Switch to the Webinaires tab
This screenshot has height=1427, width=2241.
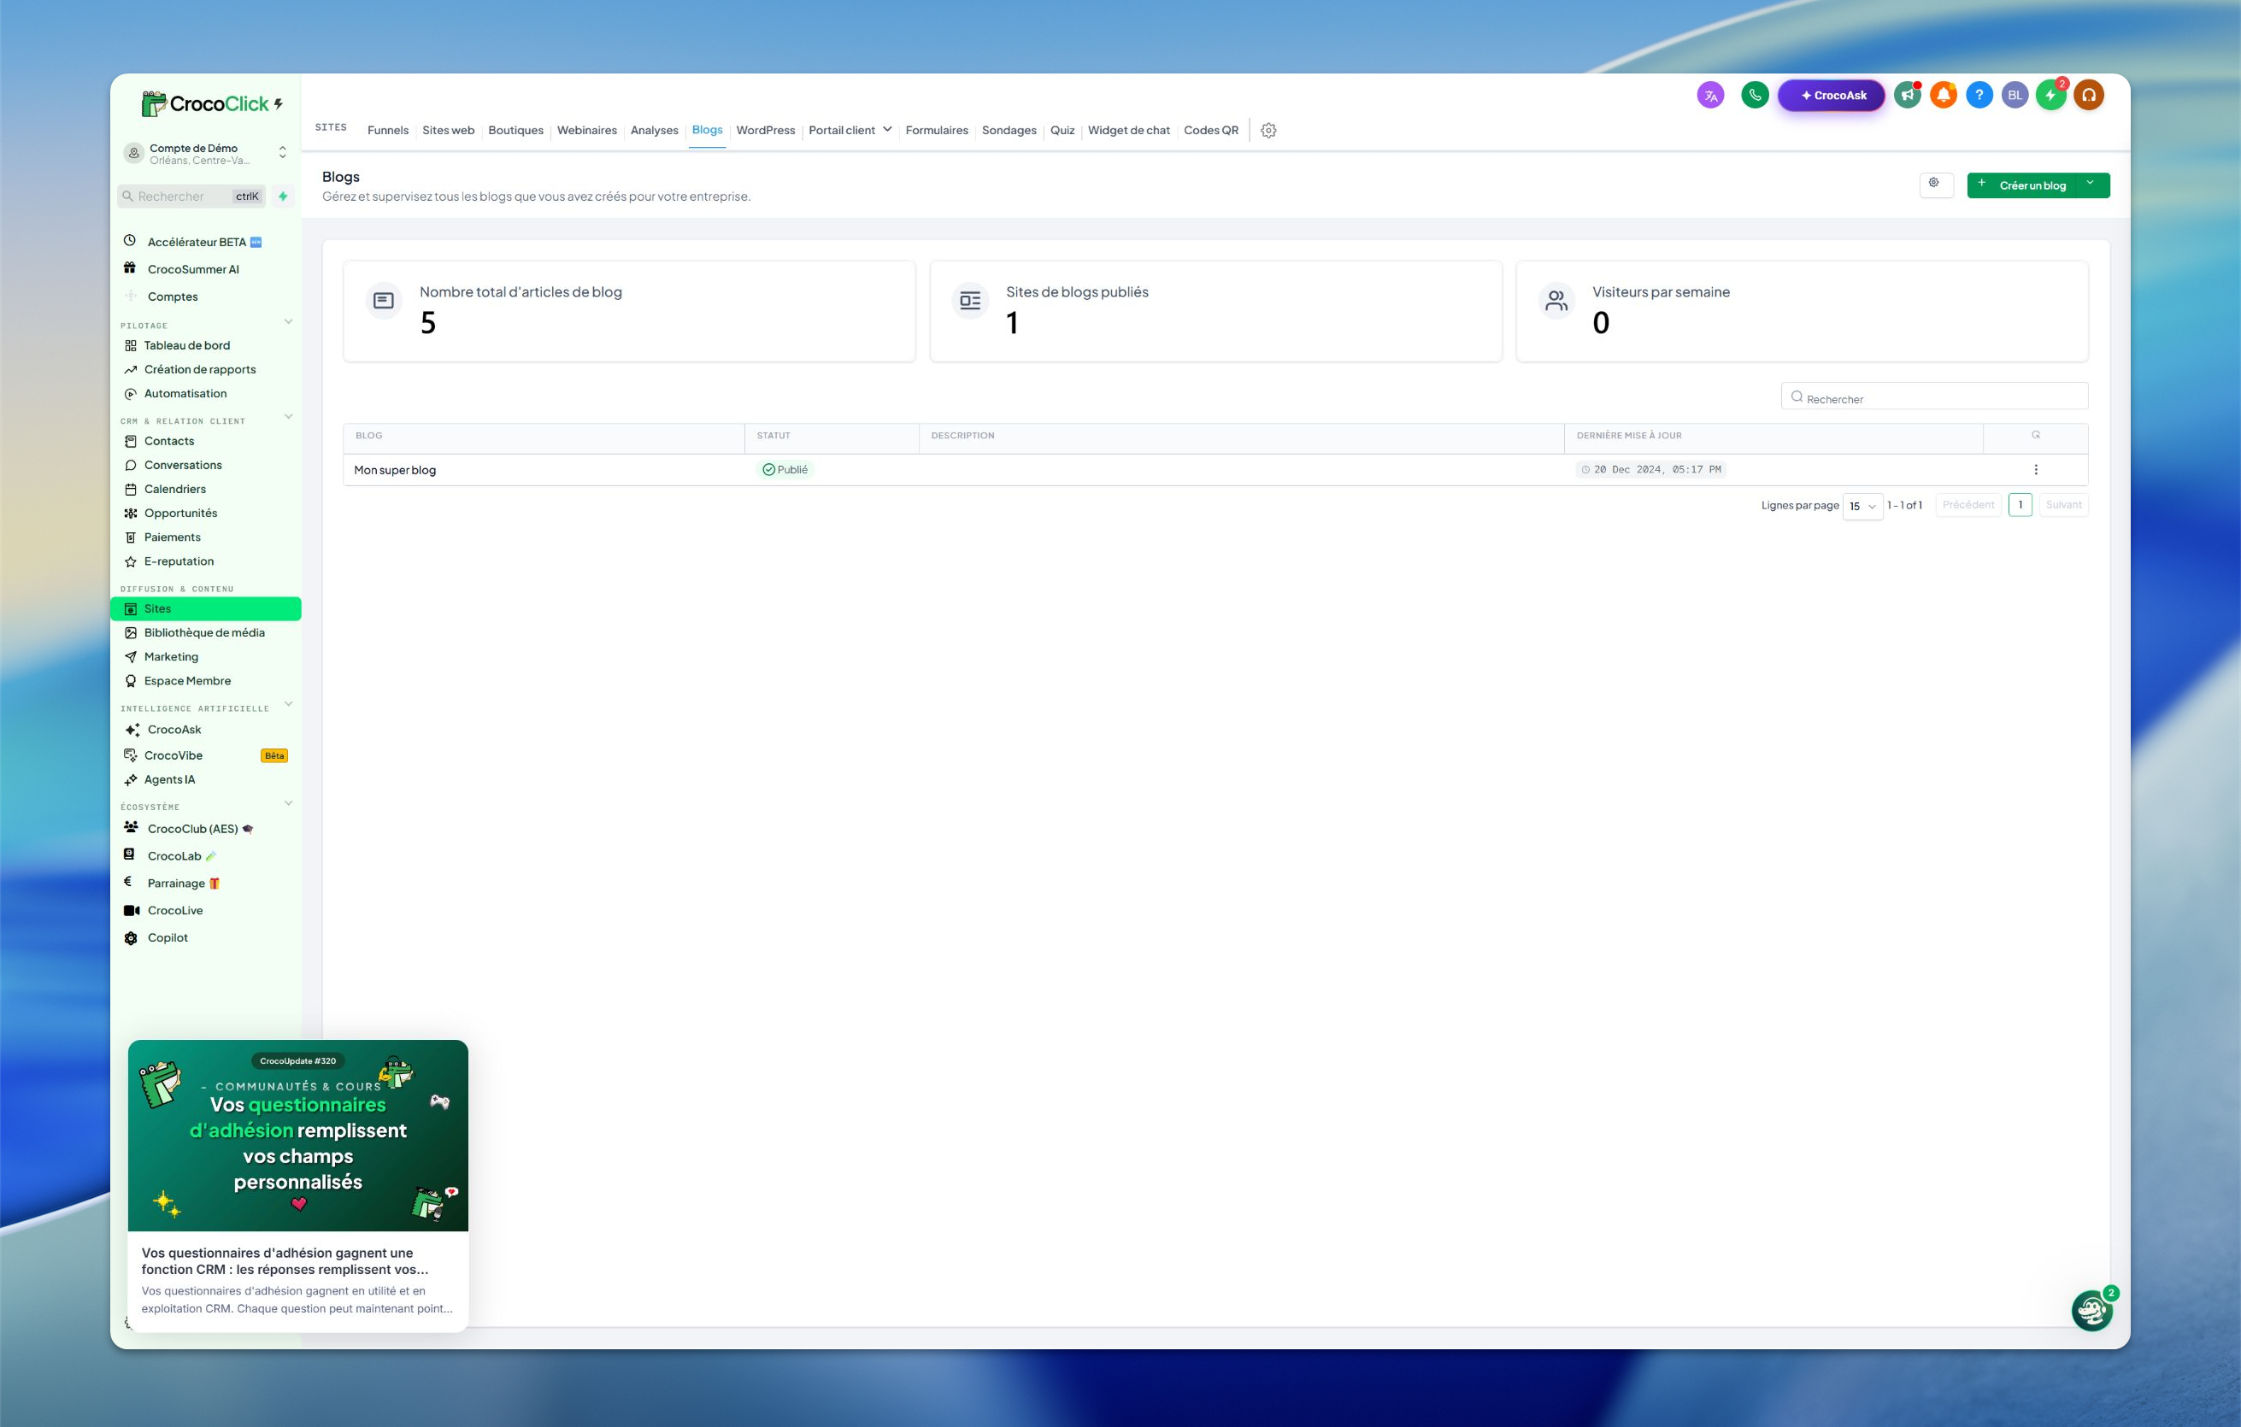[587, 130]
